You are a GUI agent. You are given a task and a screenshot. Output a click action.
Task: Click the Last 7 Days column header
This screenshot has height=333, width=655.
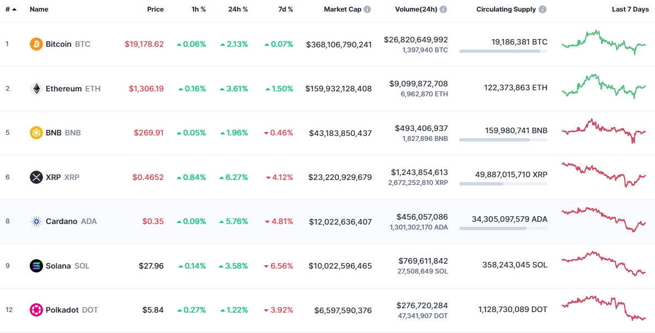click(x=630, y=9)
